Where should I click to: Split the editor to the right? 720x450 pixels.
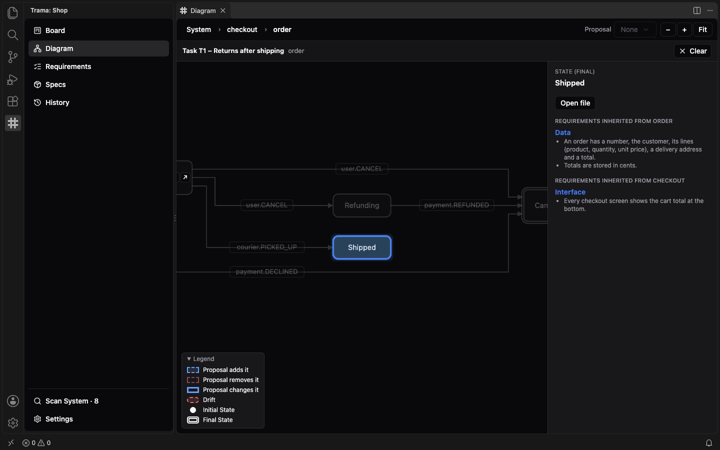coord(697,10)
